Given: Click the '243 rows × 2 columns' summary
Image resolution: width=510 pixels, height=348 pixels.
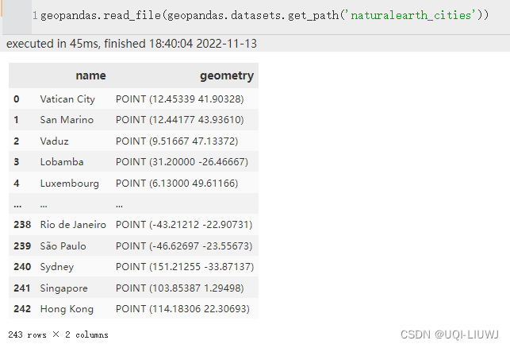Looking at the screenshot, I should coord(58,334).
